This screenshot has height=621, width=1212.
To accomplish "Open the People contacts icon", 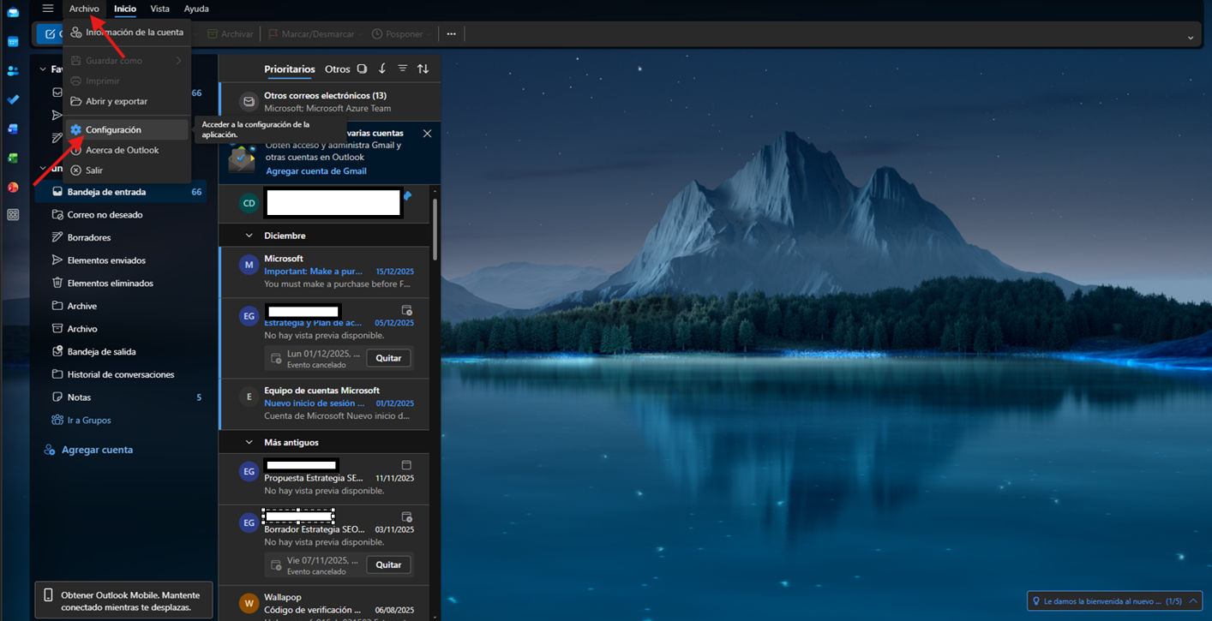I will click(x=13, y=70).
